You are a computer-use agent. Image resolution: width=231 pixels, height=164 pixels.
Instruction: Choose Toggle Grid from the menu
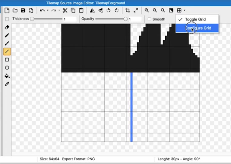tap(197, 19)
